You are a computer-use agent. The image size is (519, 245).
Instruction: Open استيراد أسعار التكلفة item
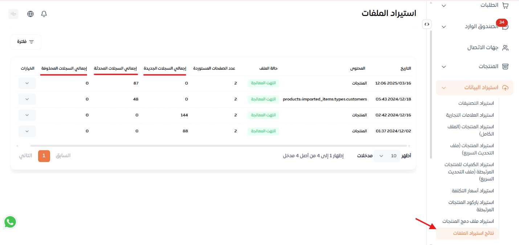click(x=473, y=191)
